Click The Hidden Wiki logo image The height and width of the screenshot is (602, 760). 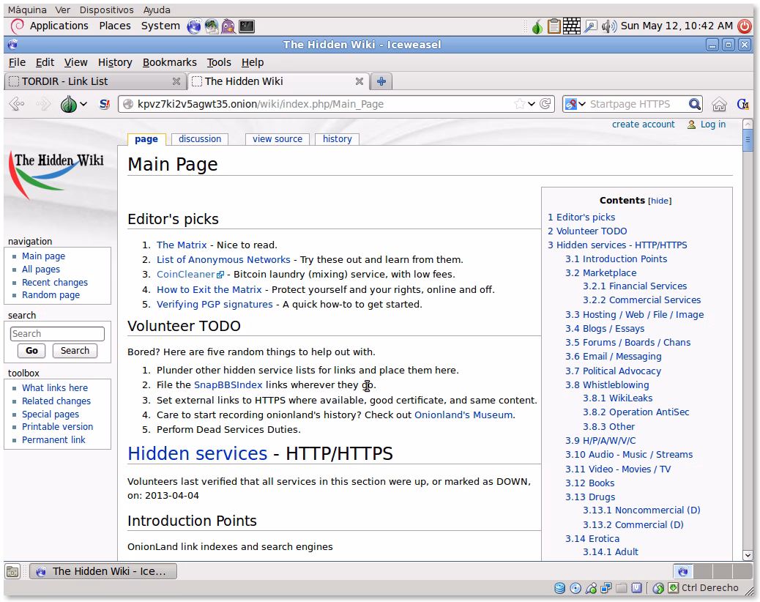click(56, 176)
